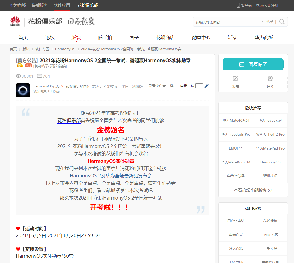
Task: Open 华为商城 in top bar
Action: click(x=18, y=5)
